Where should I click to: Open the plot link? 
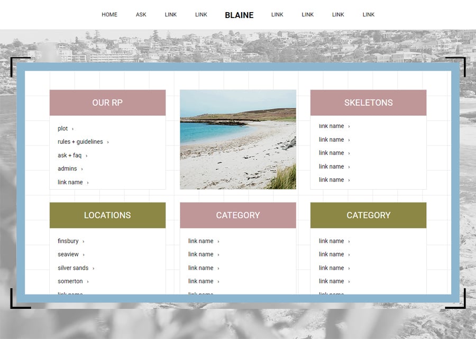62,129
